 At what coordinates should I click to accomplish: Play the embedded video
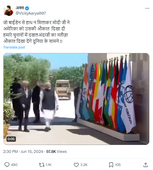(x=76, y=99)
